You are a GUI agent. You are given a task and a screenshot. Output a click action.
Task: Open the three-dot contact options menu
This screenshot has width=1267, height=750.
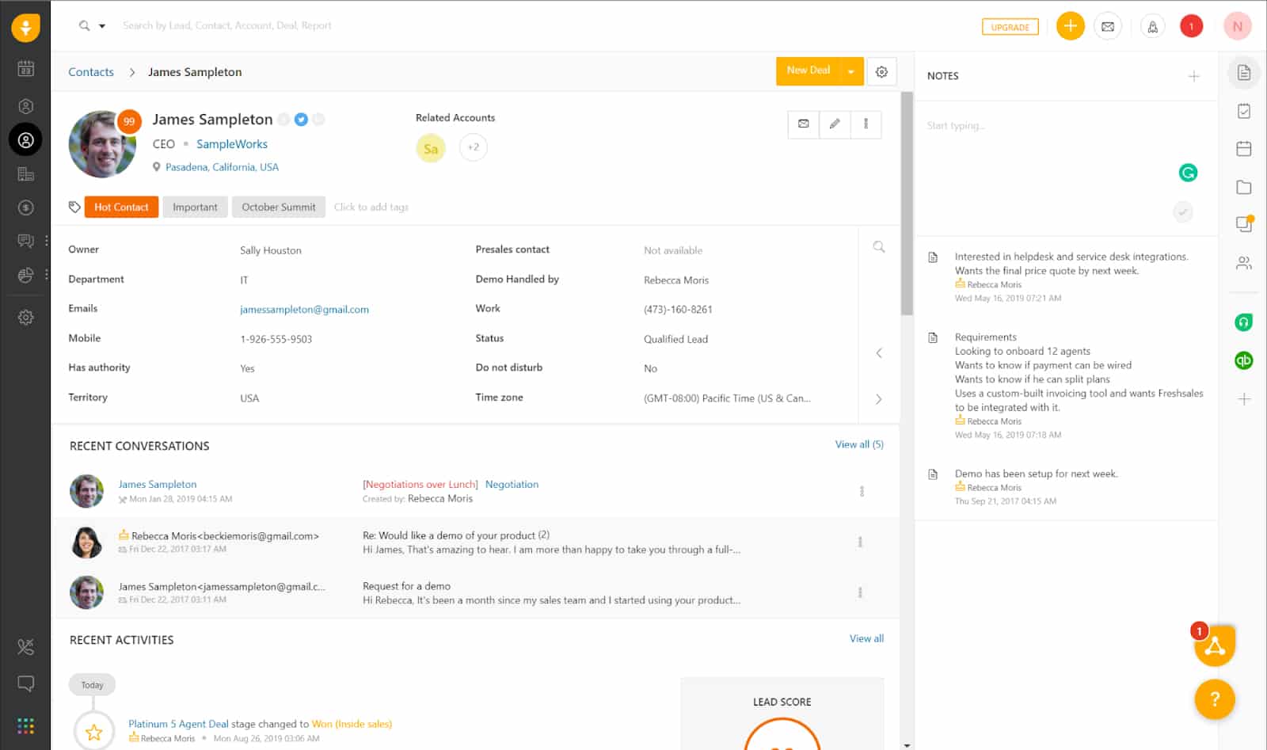[x=866, y=124]
